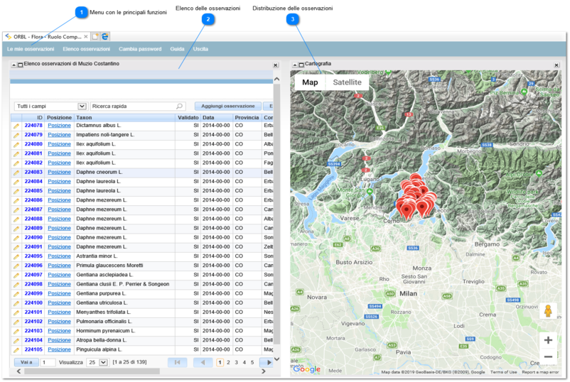This screenshot has width=570, height=382.
Task: Maximize the Elenco osservazioni panel
Action: point(21,65)
